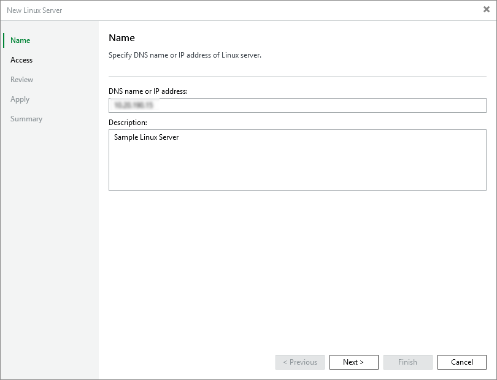This screenshot has height=380, width=497.
Task: Jump to the Summary step
Action: [26, 119]
